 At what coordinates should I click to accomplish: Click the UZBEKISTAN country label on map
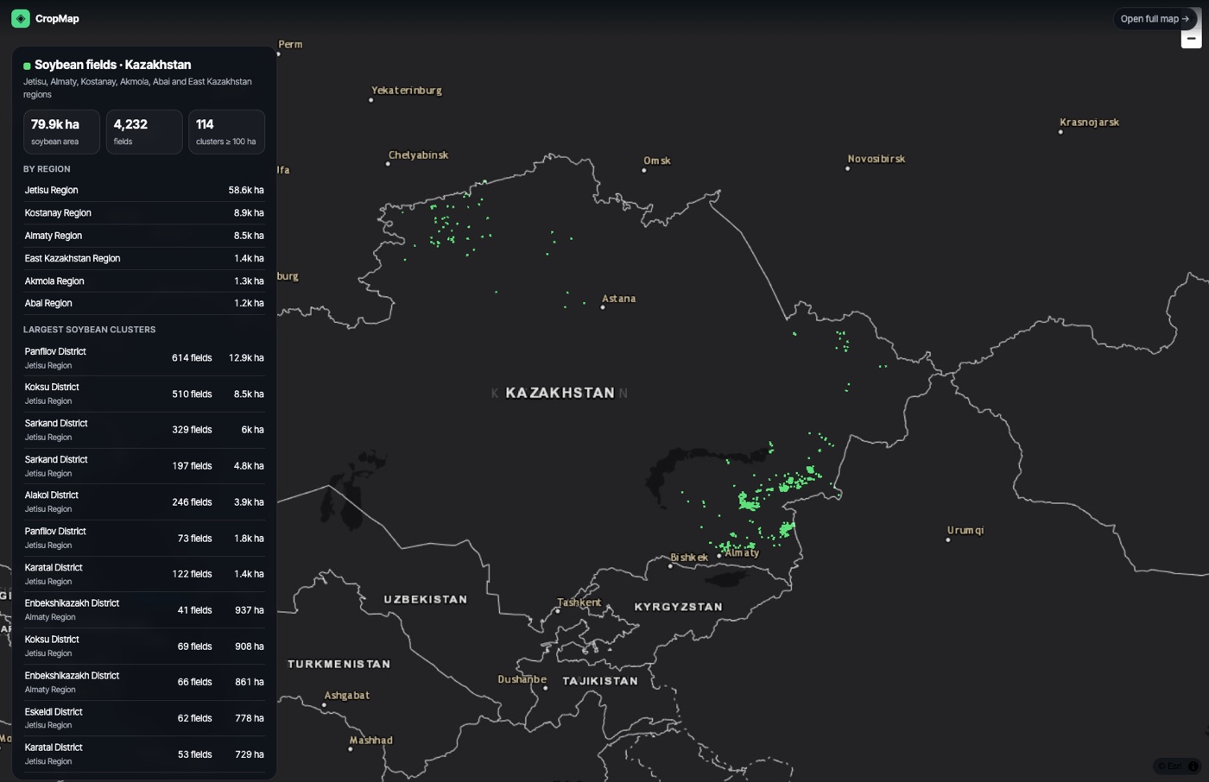pos(426,599)
